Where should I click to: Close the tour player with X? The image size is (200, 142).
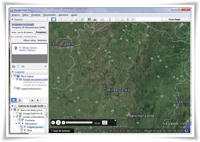115,120
